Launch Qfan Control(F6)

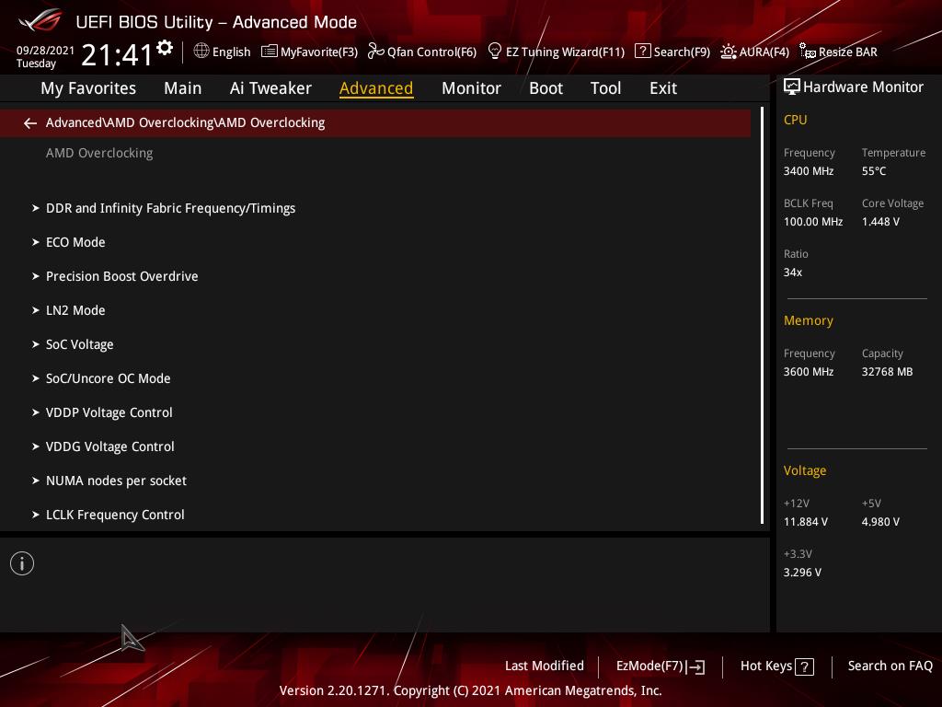(x=422, y=52)
